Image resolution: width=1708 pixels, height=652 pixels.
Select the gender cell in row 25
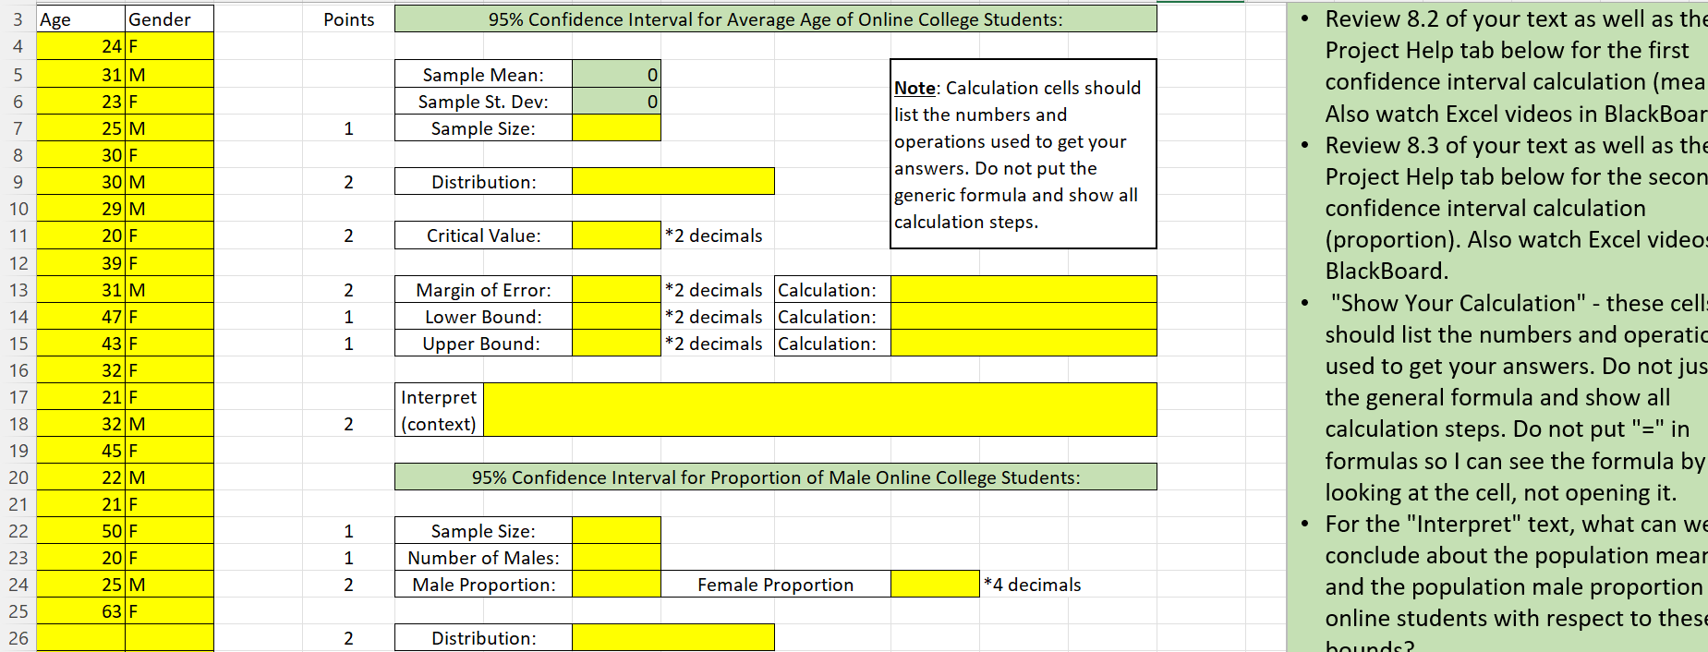point(169,611)
